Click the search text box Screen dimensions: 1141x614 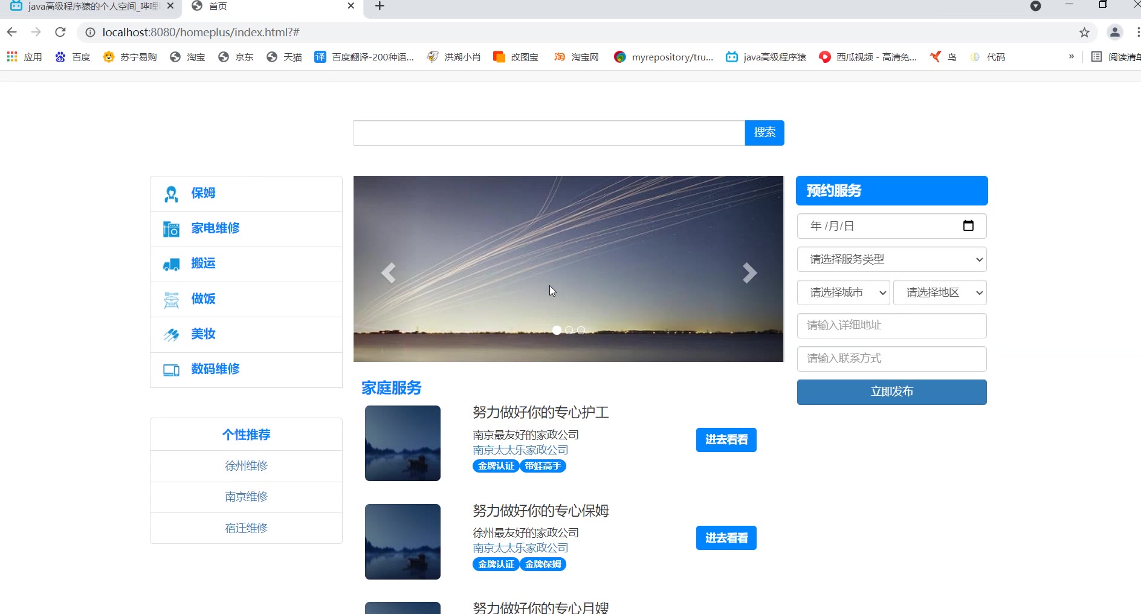pyautogui.click(x=549, y=133)
